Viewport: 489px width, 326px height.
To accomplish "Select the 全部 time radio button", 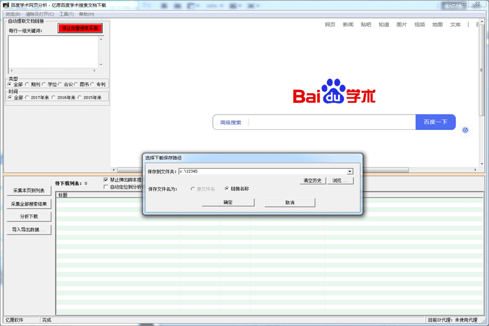I will [10, 97].
